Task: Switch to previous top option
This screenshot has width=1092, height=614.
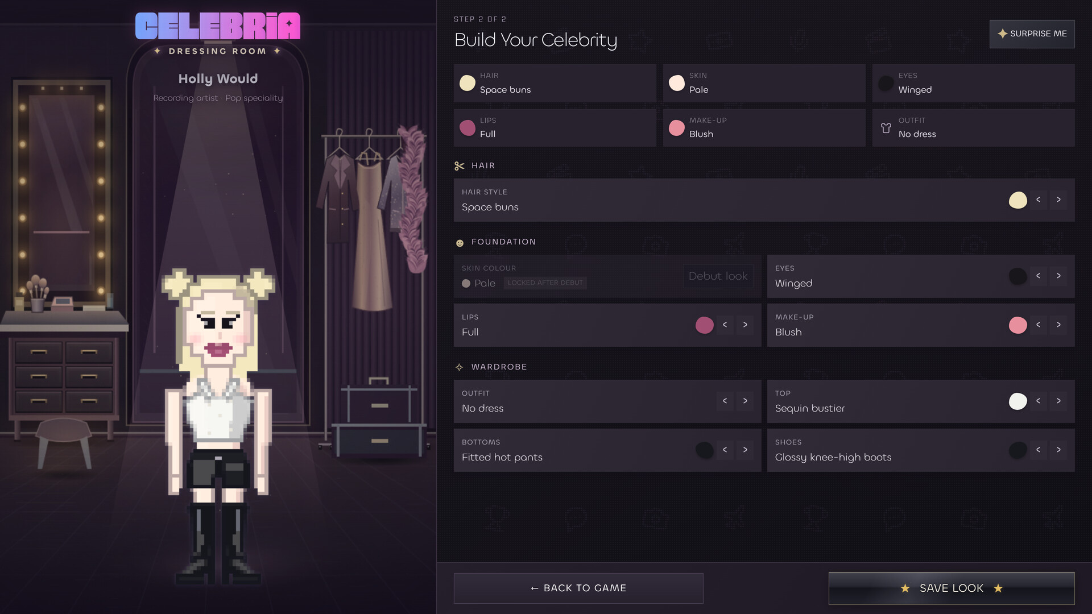Action: pyautogui.click(x=1038, y=401)
